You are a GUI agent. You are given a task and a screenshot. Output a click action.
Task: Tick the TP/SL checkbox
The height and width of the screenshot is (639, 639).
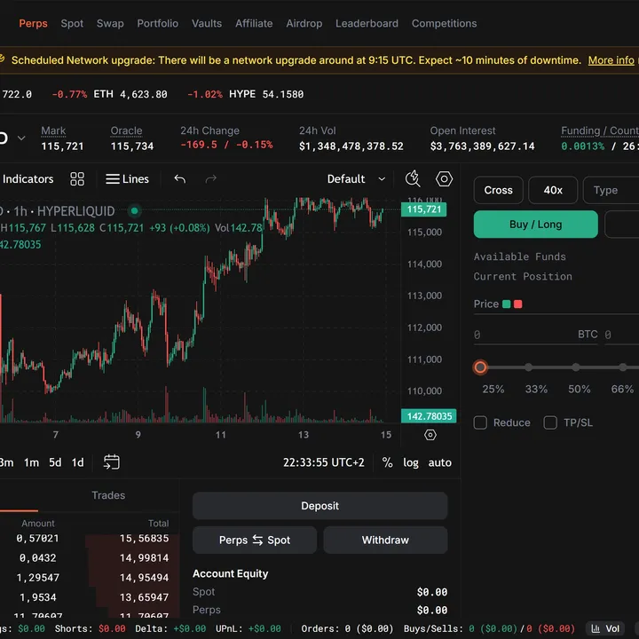click(x=550, y=422)
